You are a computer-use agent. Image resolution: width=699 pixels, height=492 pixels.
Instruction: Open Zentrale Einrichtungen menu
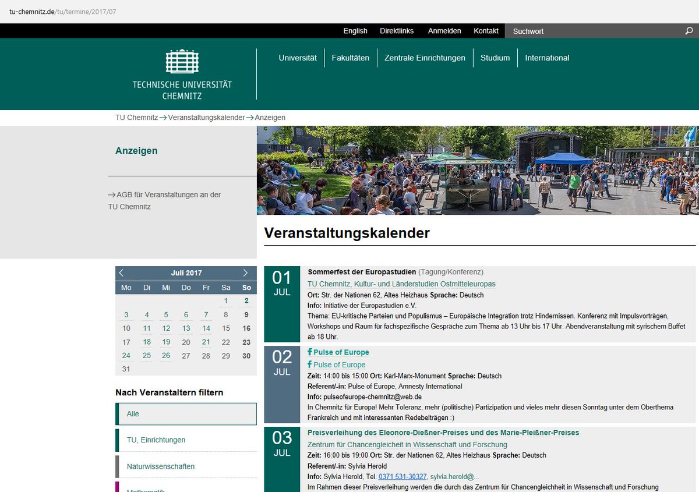[425, 58]
